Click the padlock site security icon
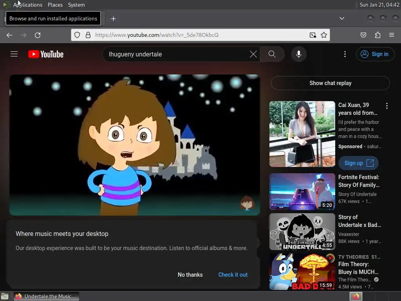 [88, 35]
